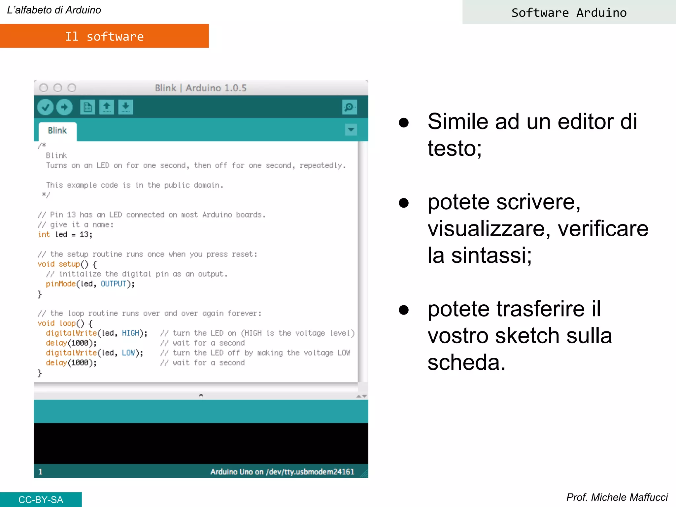The image size is (676, 507).
Task: Click the black console output area
Action: click(x=201, y=443)
